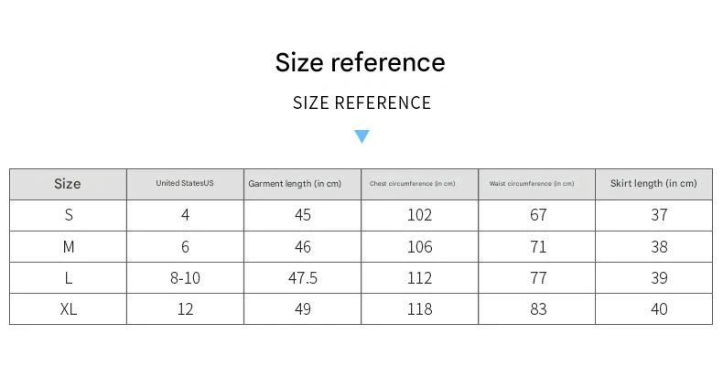Click the 'Skirt length (in cm)' header
The image size is (723, 388).
(653, 184)
